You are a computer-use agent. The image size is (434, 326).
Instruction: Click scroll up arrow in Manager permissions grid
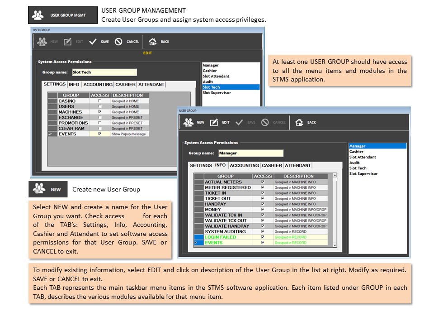click(x=335, y=175)
